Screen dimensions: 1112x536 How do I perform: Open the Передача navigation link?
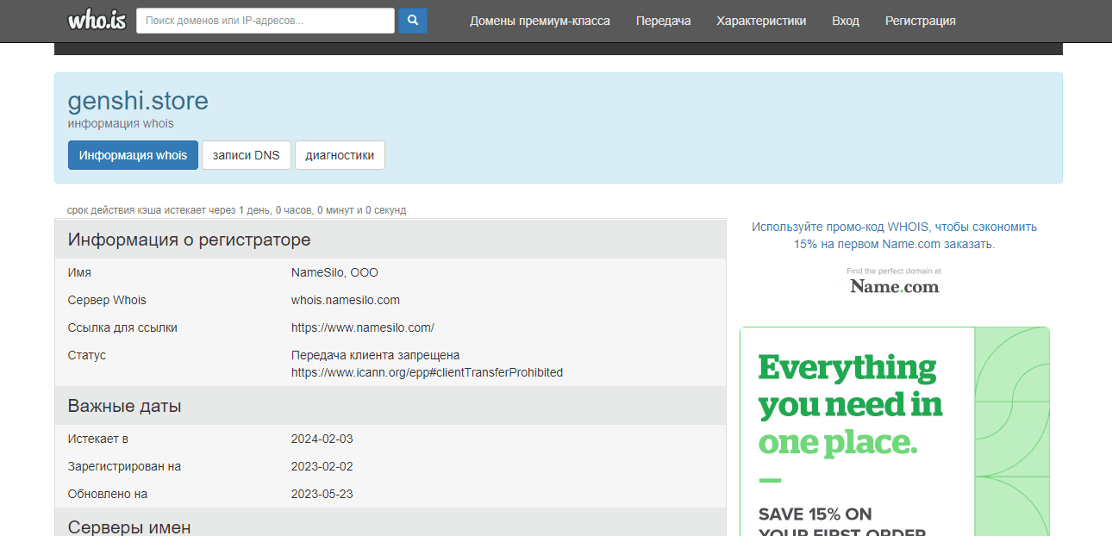pos(663,21)
